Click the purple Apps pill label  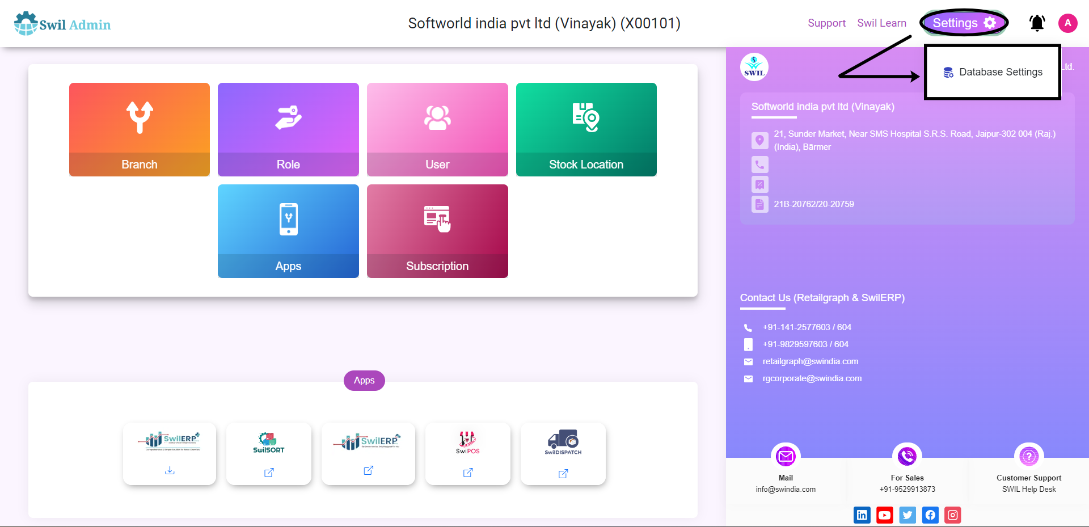click(x=364, y=380)
